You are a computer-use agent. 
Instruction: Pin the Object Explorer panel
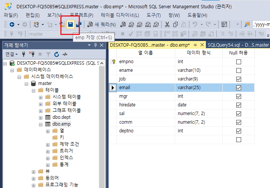pyautogui.click(x=95, y=45)
